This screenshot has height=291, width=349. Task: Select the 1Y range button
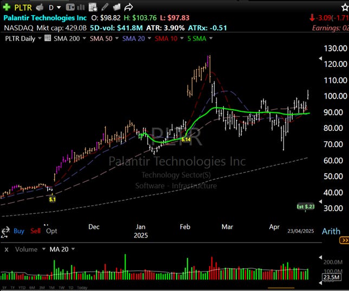pyautogui.click(x=12, y=288)
